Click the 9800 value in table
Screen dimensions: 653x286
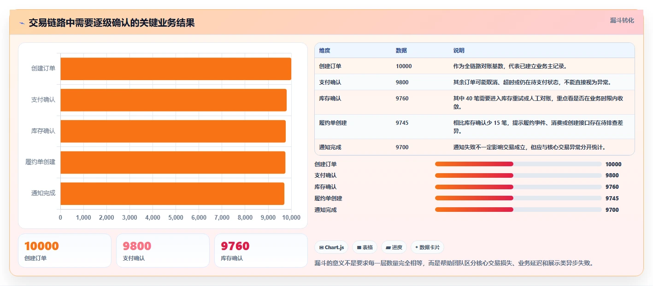pyautogui.click(x=402, y=82)
